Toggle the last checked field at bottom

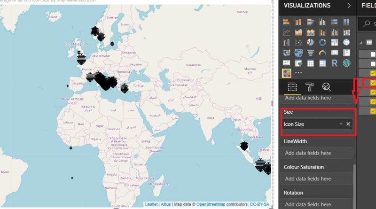(x=373, y=111)
